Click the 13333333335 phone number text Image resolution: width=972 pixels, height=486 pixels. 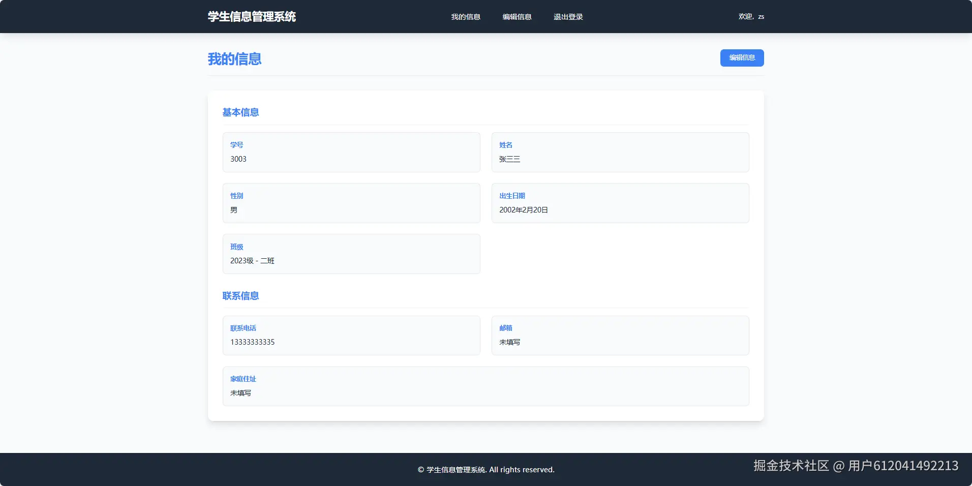pyautogui.click(x=252, y=342)
